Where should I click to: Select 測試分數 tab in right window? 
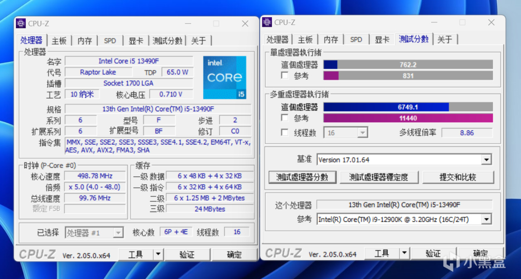tap(414, 39)
